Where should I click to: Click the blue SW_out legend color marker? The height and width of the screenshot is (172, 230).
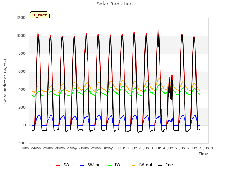(x=83, y=166)
